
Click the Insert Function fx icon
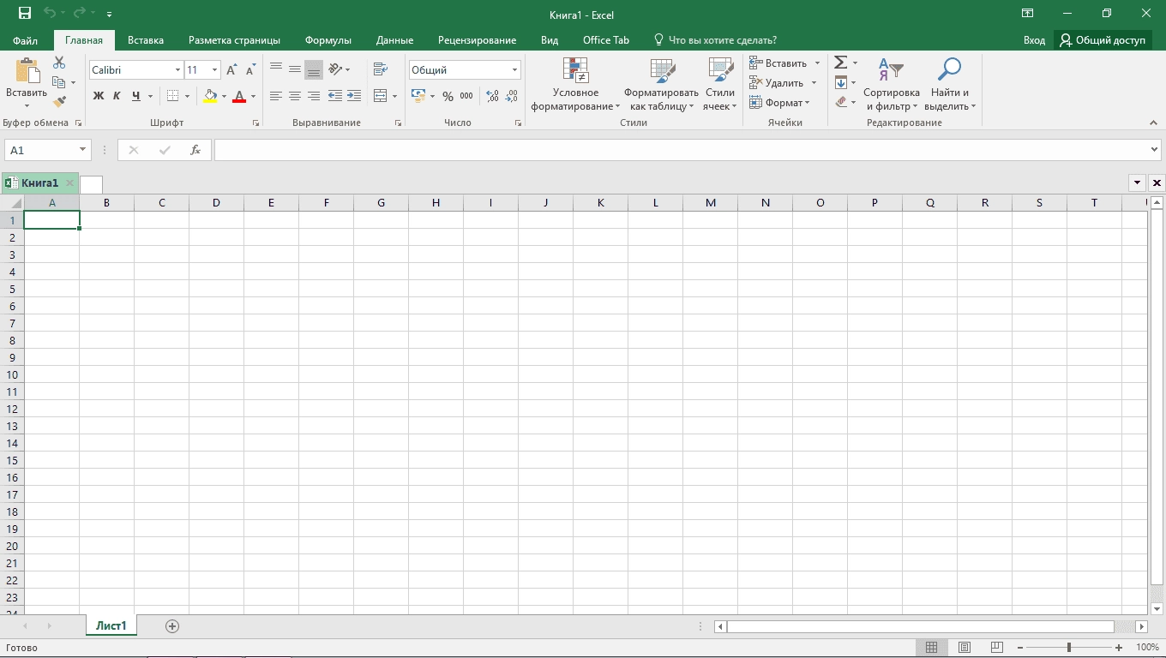tap(195, 150)
